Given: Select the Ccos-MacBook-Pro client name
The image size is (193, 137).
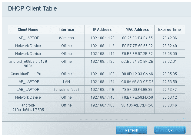Looking at the screenshot, I should pyautogui.click(x=28, y=74).
